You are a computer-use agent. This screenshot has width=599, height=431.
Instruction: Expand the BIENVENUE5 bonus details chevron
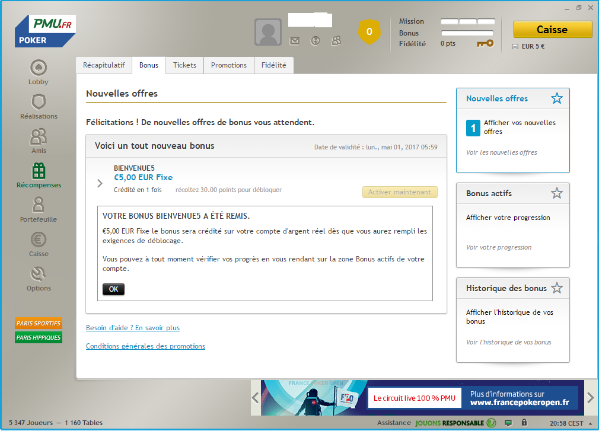[x=100, y=183]
